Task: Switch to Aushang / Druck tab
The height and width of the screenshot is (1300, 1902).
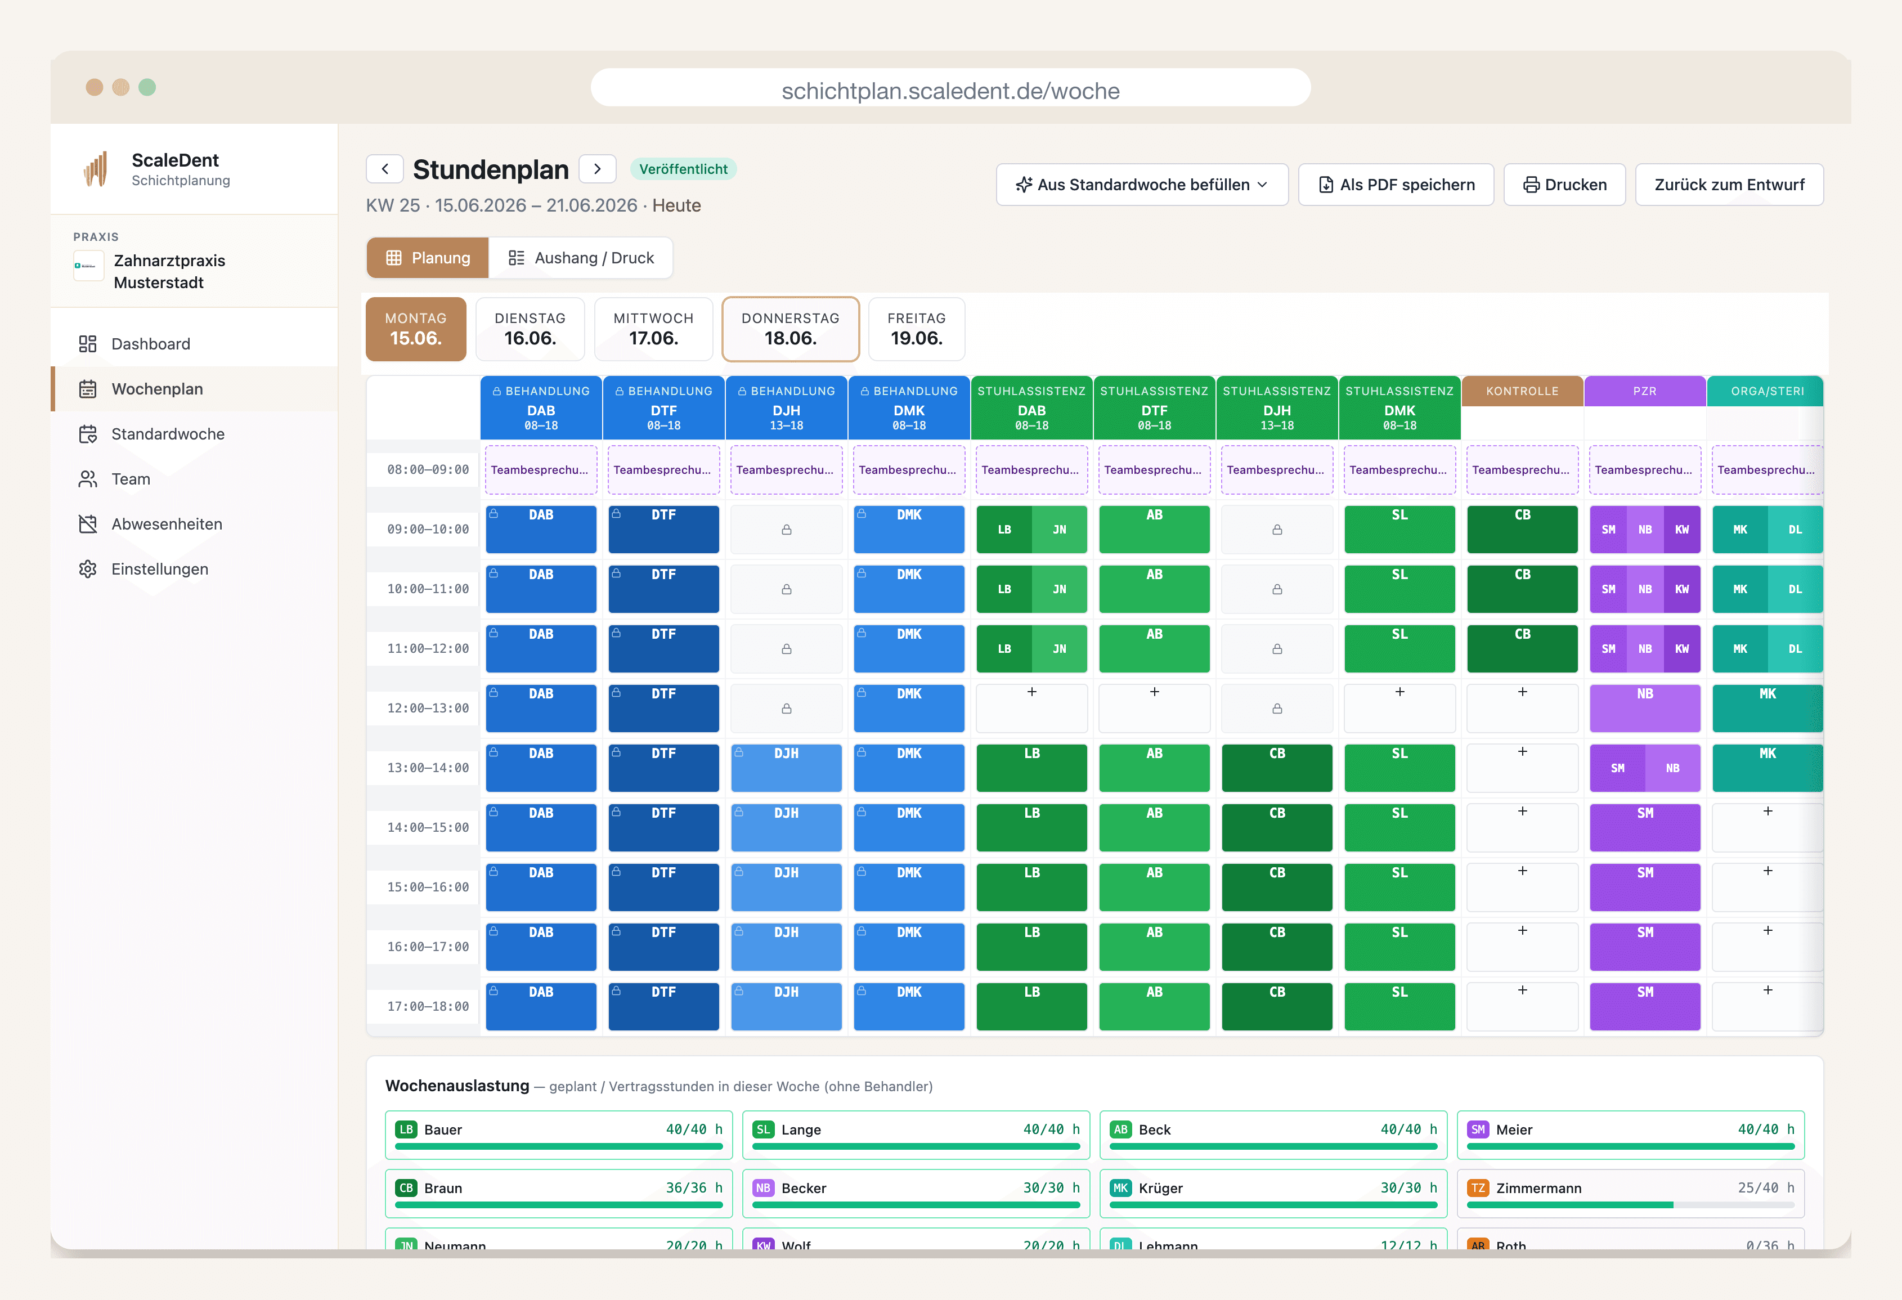Action: pyautogui.click(x=581, y=258)
